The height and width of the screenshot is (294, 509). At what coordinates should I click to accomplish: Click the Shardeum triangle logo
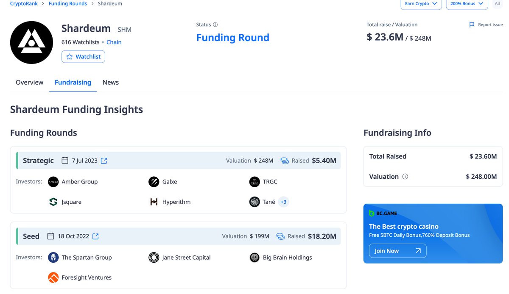coord(31,42)
